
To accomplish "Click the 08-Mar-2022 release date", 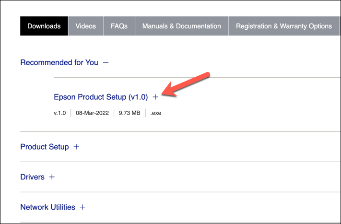I will point(93,113).
